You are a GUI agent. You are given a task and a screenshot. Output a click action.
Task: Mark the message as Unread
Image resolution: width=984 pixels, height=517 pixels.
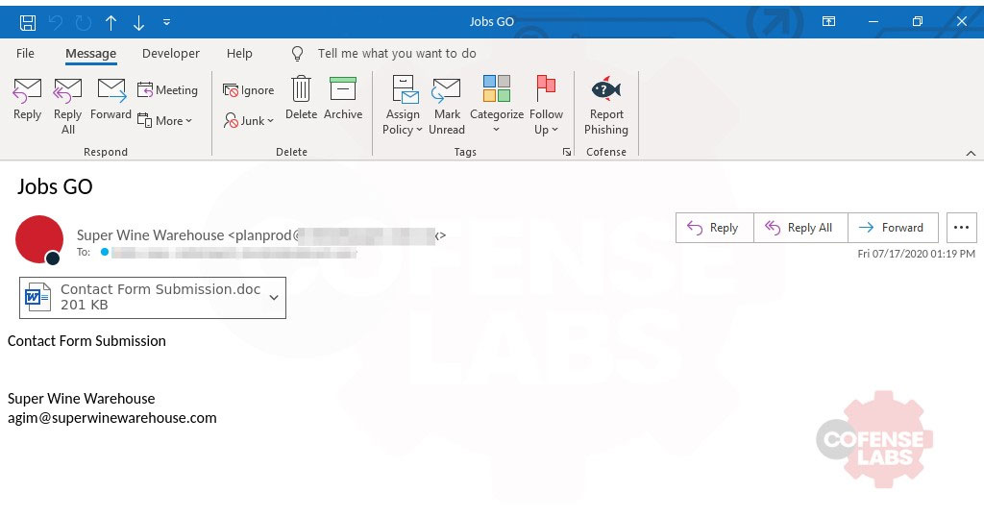447,106
